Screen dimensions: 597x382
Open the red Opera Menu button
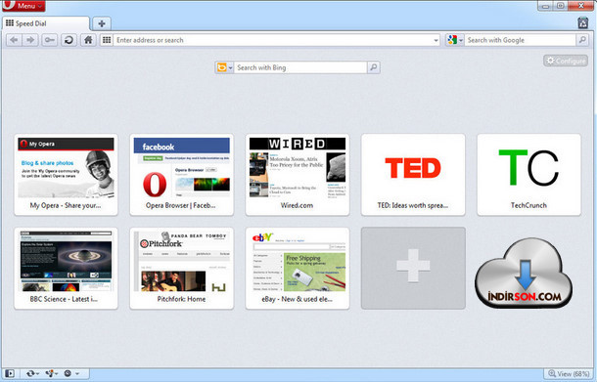tap(23, 5)
